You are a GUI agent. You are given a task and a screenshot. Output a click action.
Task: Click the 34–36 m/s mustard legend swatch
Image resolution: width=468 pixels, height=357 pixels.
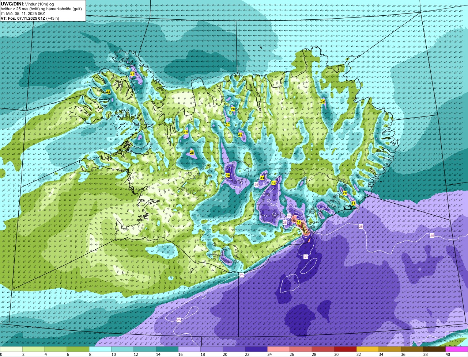[390, 349]
